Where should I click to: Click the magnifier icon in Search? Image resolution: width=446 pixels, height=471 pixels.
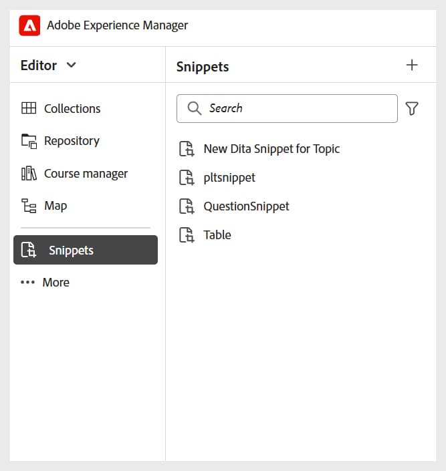click(x=195, y=108)
